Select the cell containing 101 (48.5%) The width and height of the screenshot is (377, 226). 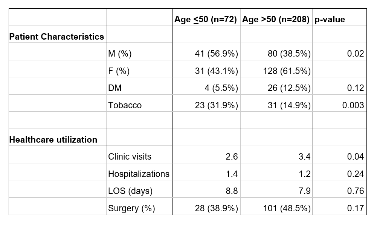coord(287,208)
